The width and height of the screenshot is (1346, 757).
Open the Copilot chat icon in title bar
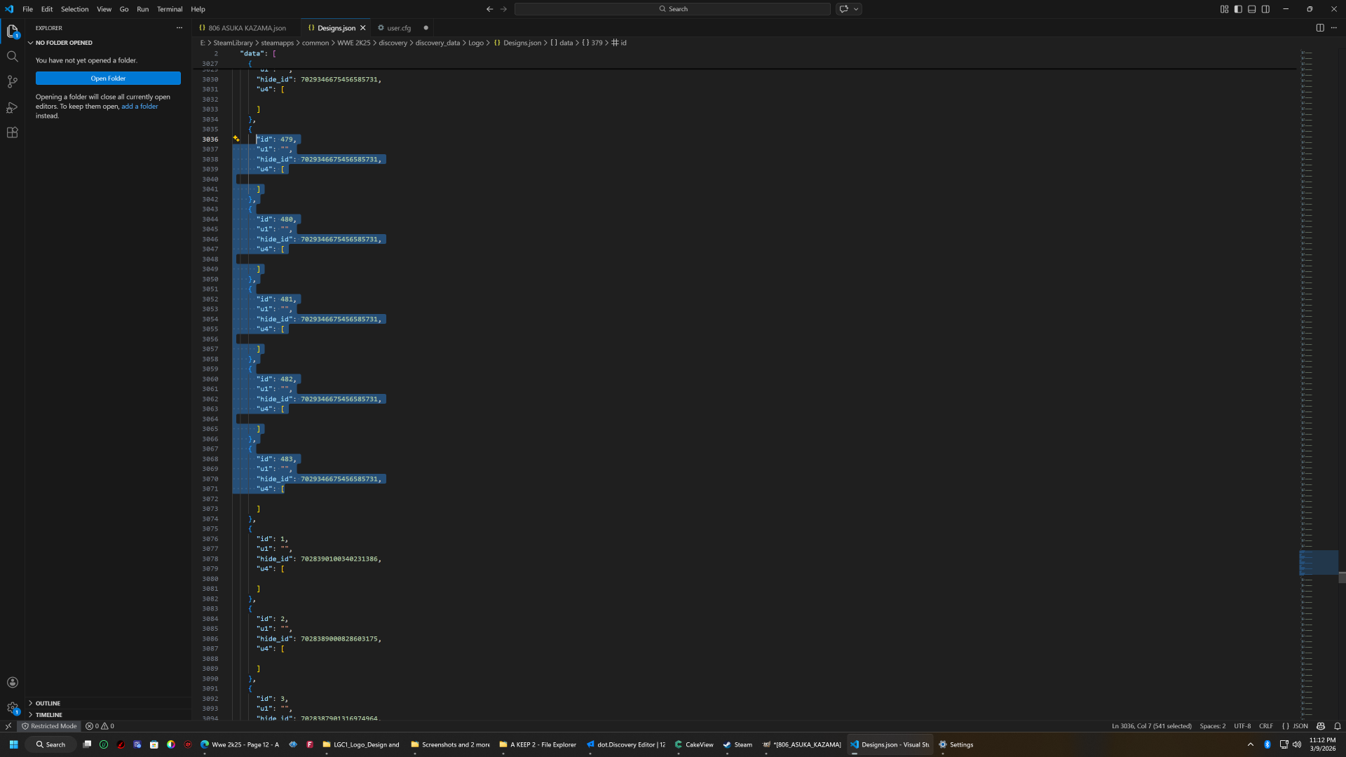pyautogui.click(x=844, y=9)
